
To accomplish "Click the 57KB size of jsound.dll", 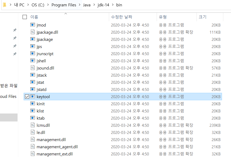I will [x=216, y=68].
